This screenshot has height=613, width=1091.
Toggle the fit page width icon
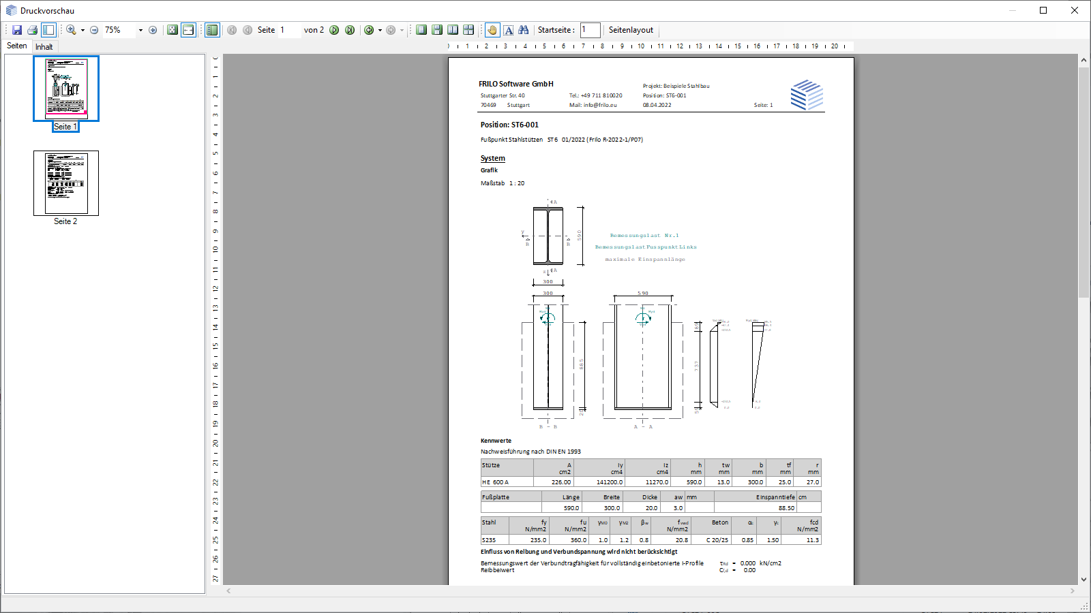tap(188, 30)
